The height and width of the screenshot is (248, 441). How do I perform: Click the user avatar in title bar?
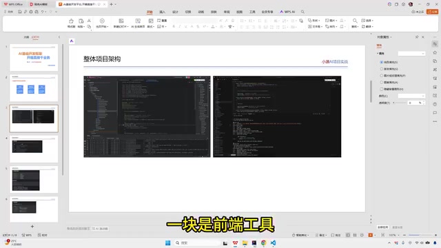click(411, 4)
